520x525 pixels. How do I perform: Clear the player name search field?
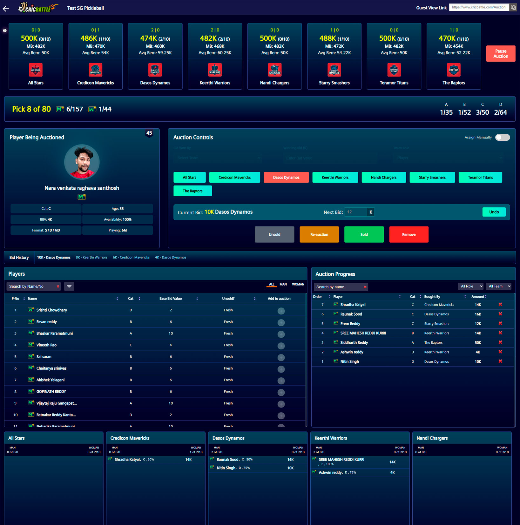[x=58, y=286]
